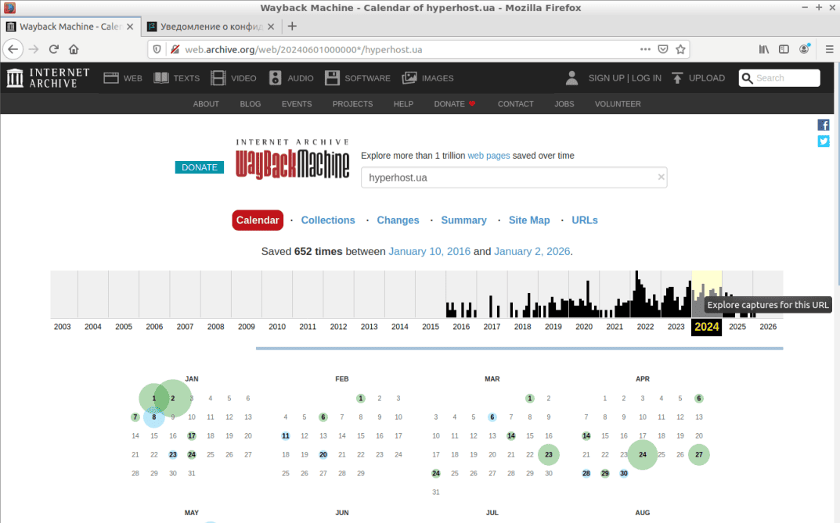Switch to the Site Map tab
This screenshot has height=523, width=840.
click(529, 220)
